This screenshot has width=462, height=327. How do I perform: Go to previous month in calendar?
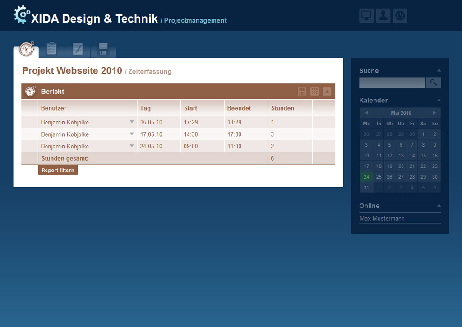tap(366, 113)
